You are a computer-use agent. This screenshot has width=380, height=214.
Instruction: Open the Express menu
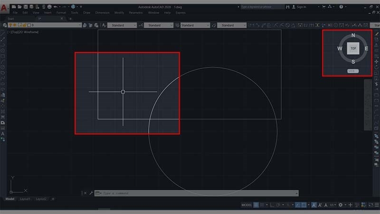tap(180, 13)
